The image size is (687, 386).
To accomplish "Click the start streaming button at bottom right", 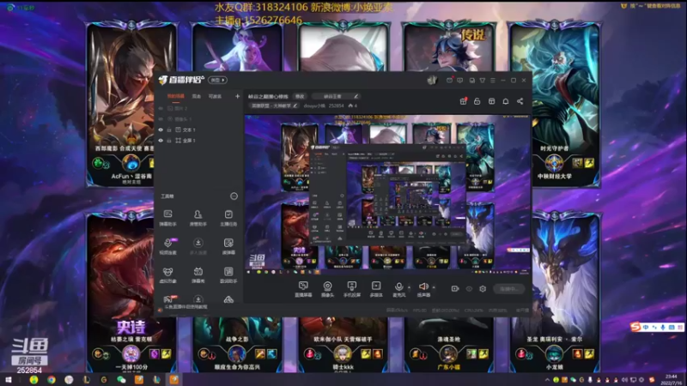I will point(508,289).
